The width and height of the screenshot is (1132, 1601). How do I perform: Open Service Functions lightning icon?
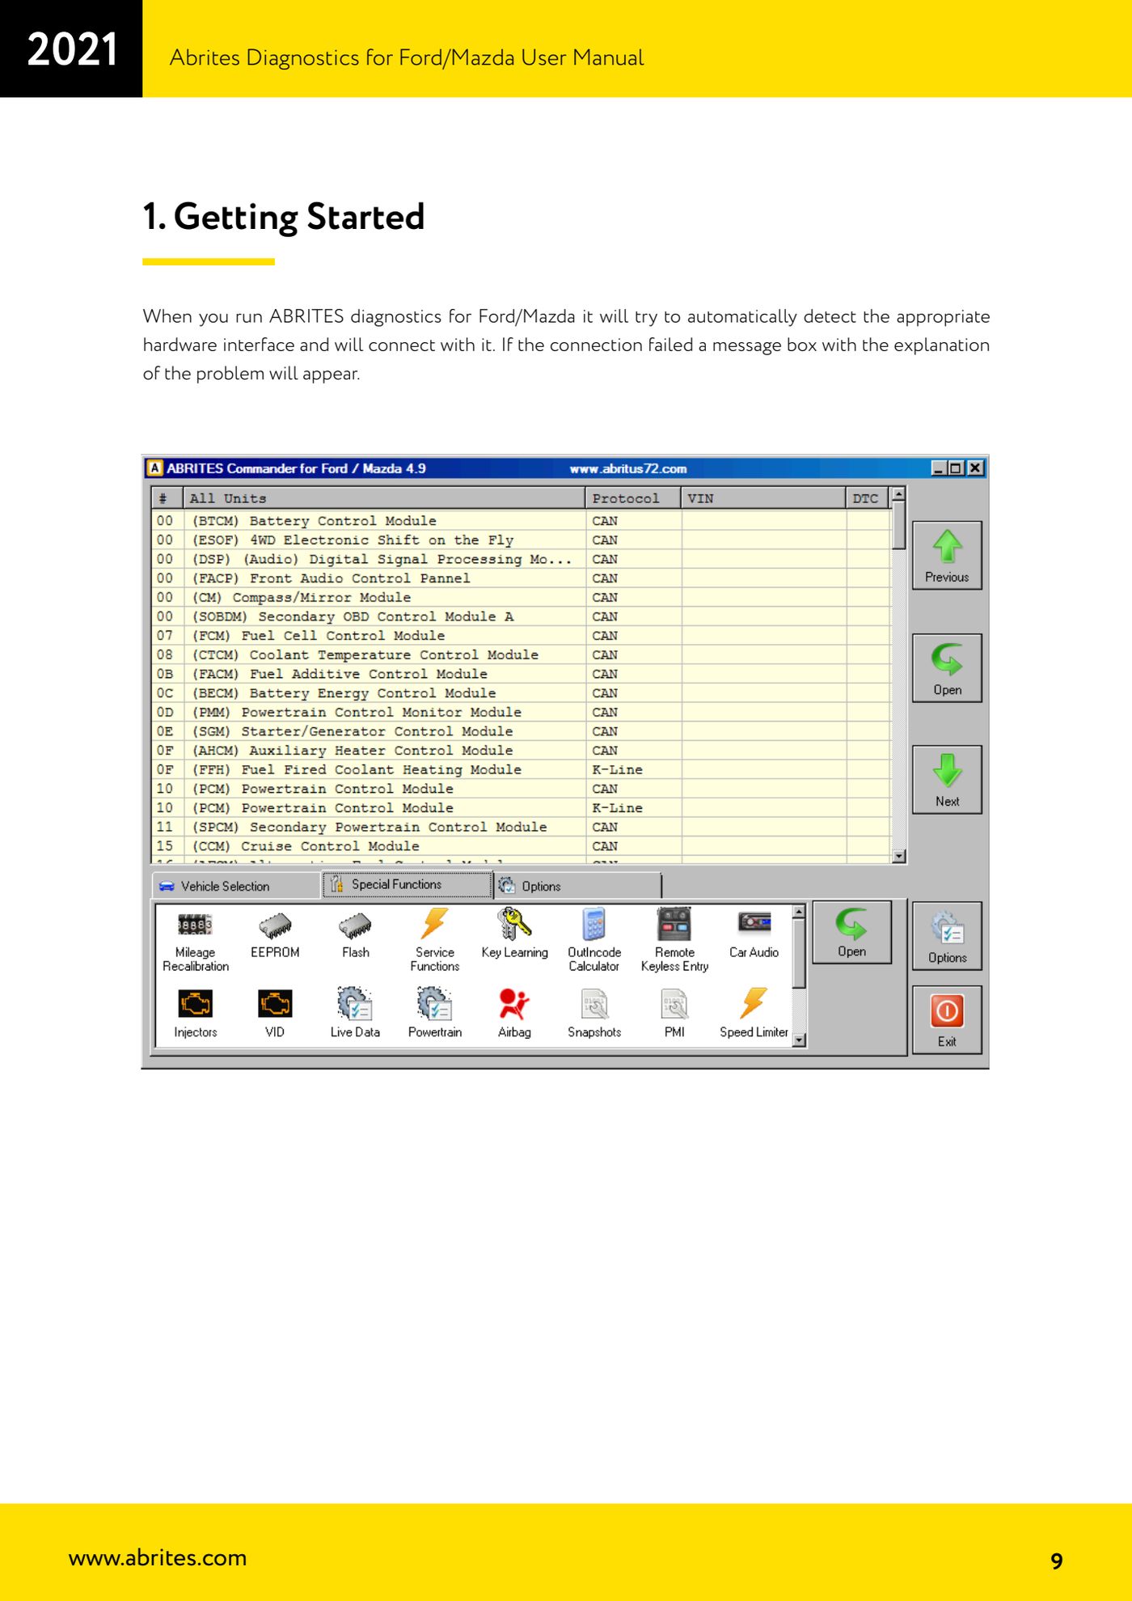(x=435, y=940)
